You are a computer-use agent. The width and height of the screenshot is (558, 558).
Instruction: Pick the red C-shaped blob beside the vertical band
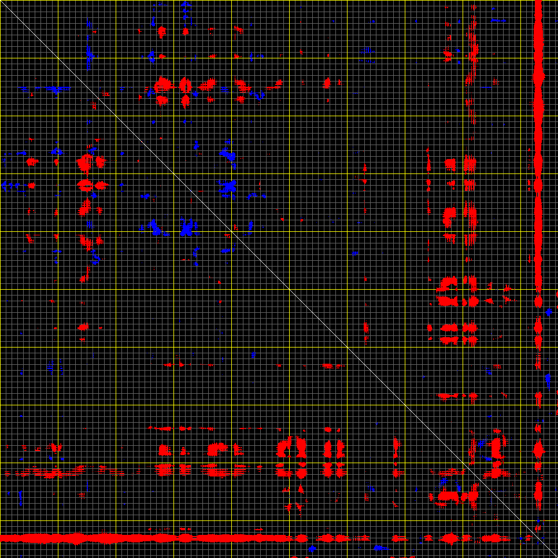(x=497, y=448)
